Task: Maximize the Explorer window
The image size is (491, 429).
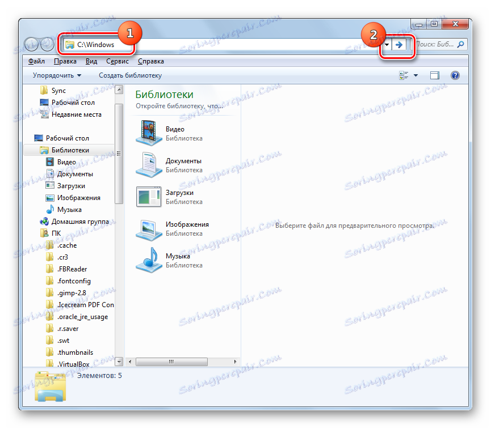Action: click(434, 24)
